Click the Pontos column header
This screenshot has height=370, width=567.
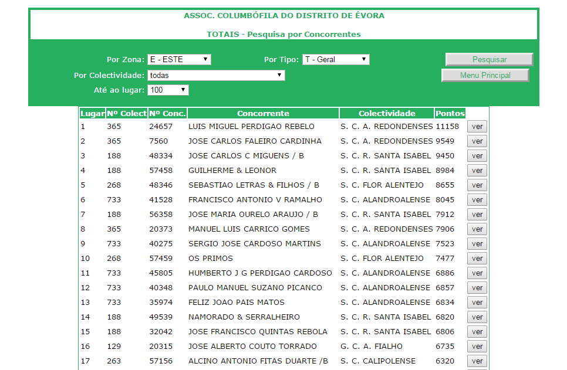pos(450,113)
